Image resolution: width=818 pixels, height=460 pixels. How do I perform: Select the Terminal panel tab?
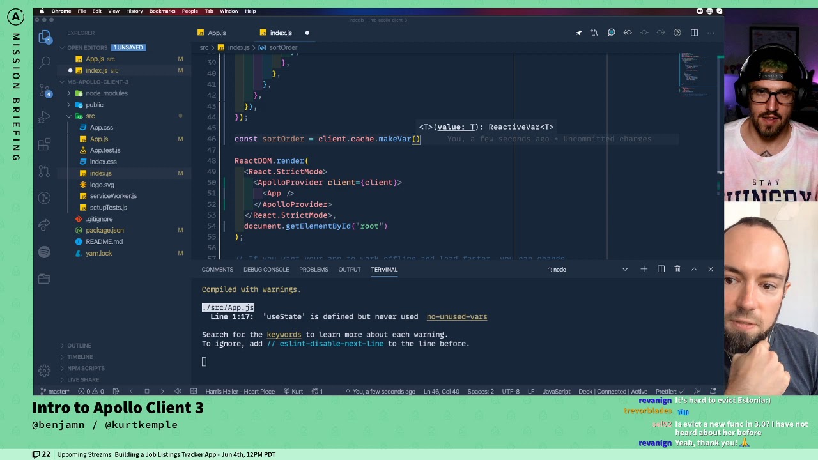384,270
